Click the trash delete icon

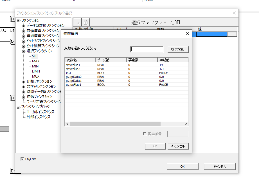(86, 22)
